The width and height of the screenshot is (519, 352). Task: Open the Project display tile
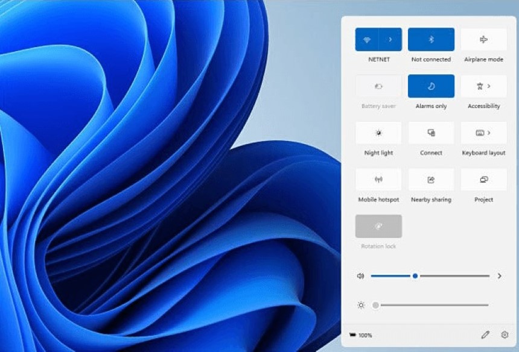pyautogui.click(x=483, y=180)
